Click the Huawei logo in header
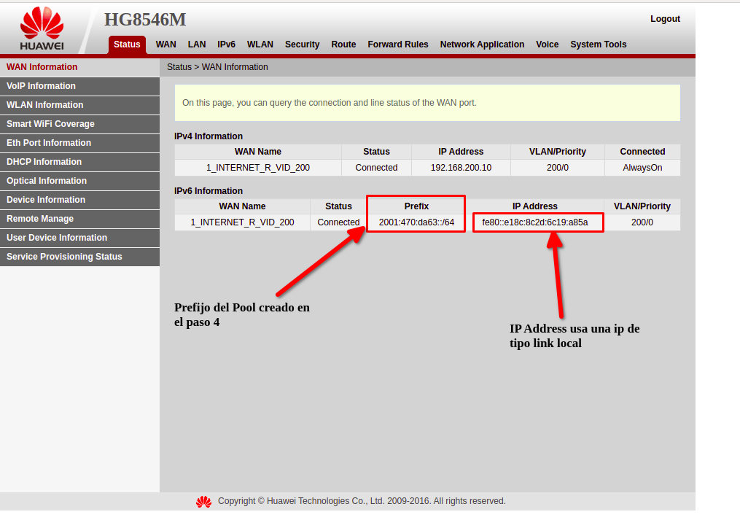 pos(42,29)
